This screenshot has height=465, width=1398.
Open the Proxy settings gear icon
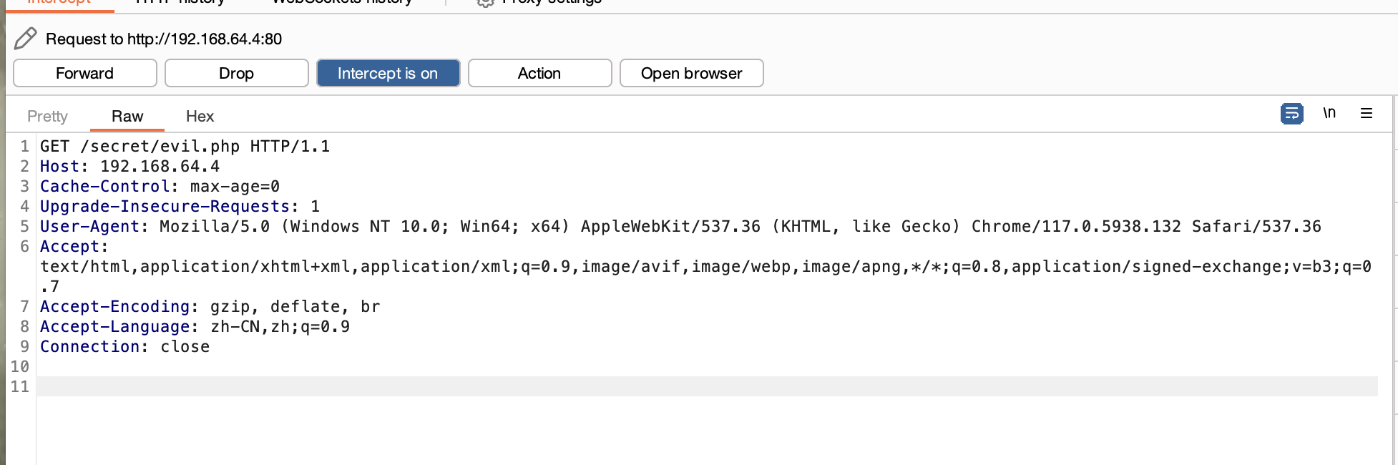(x=486, y=3)
